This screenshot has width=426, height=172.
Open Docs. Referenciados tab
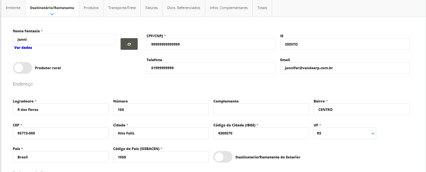point(184,8)
